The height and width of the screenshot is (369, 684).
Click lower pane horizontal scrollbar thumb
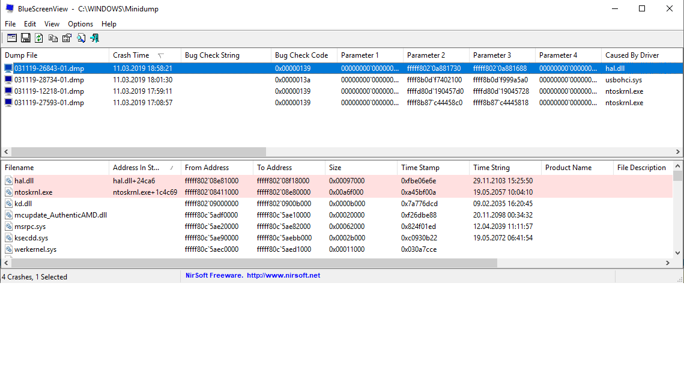[x=254, y=263]
